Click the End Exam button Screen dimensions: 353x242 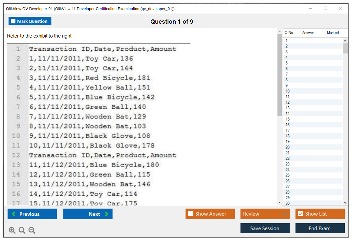320,228
